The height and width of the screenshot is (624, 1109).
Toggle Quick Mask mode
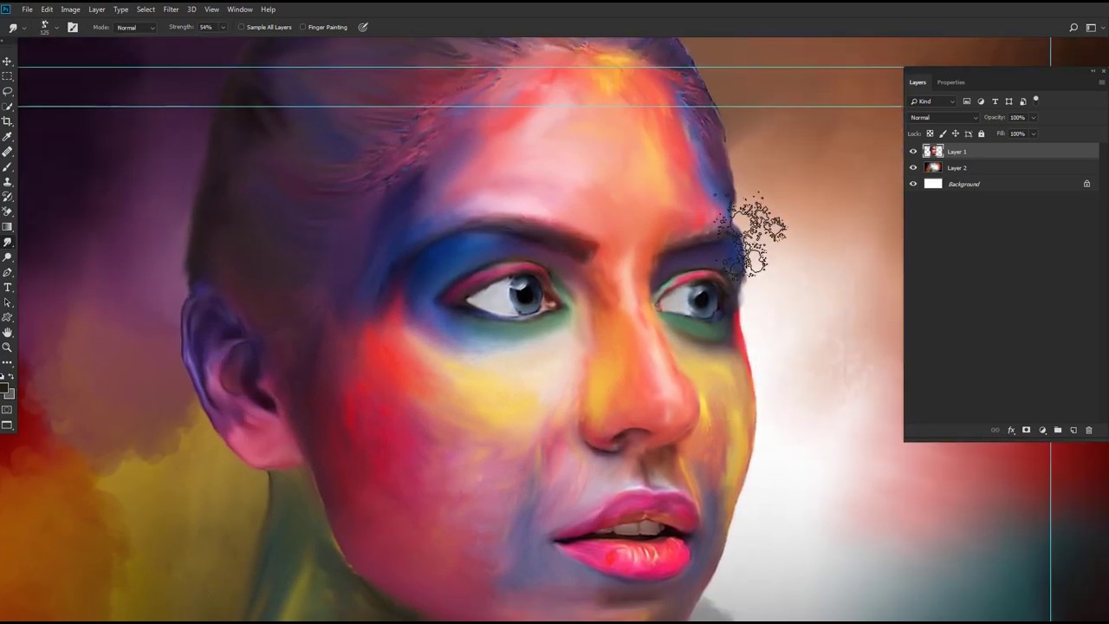7,410
